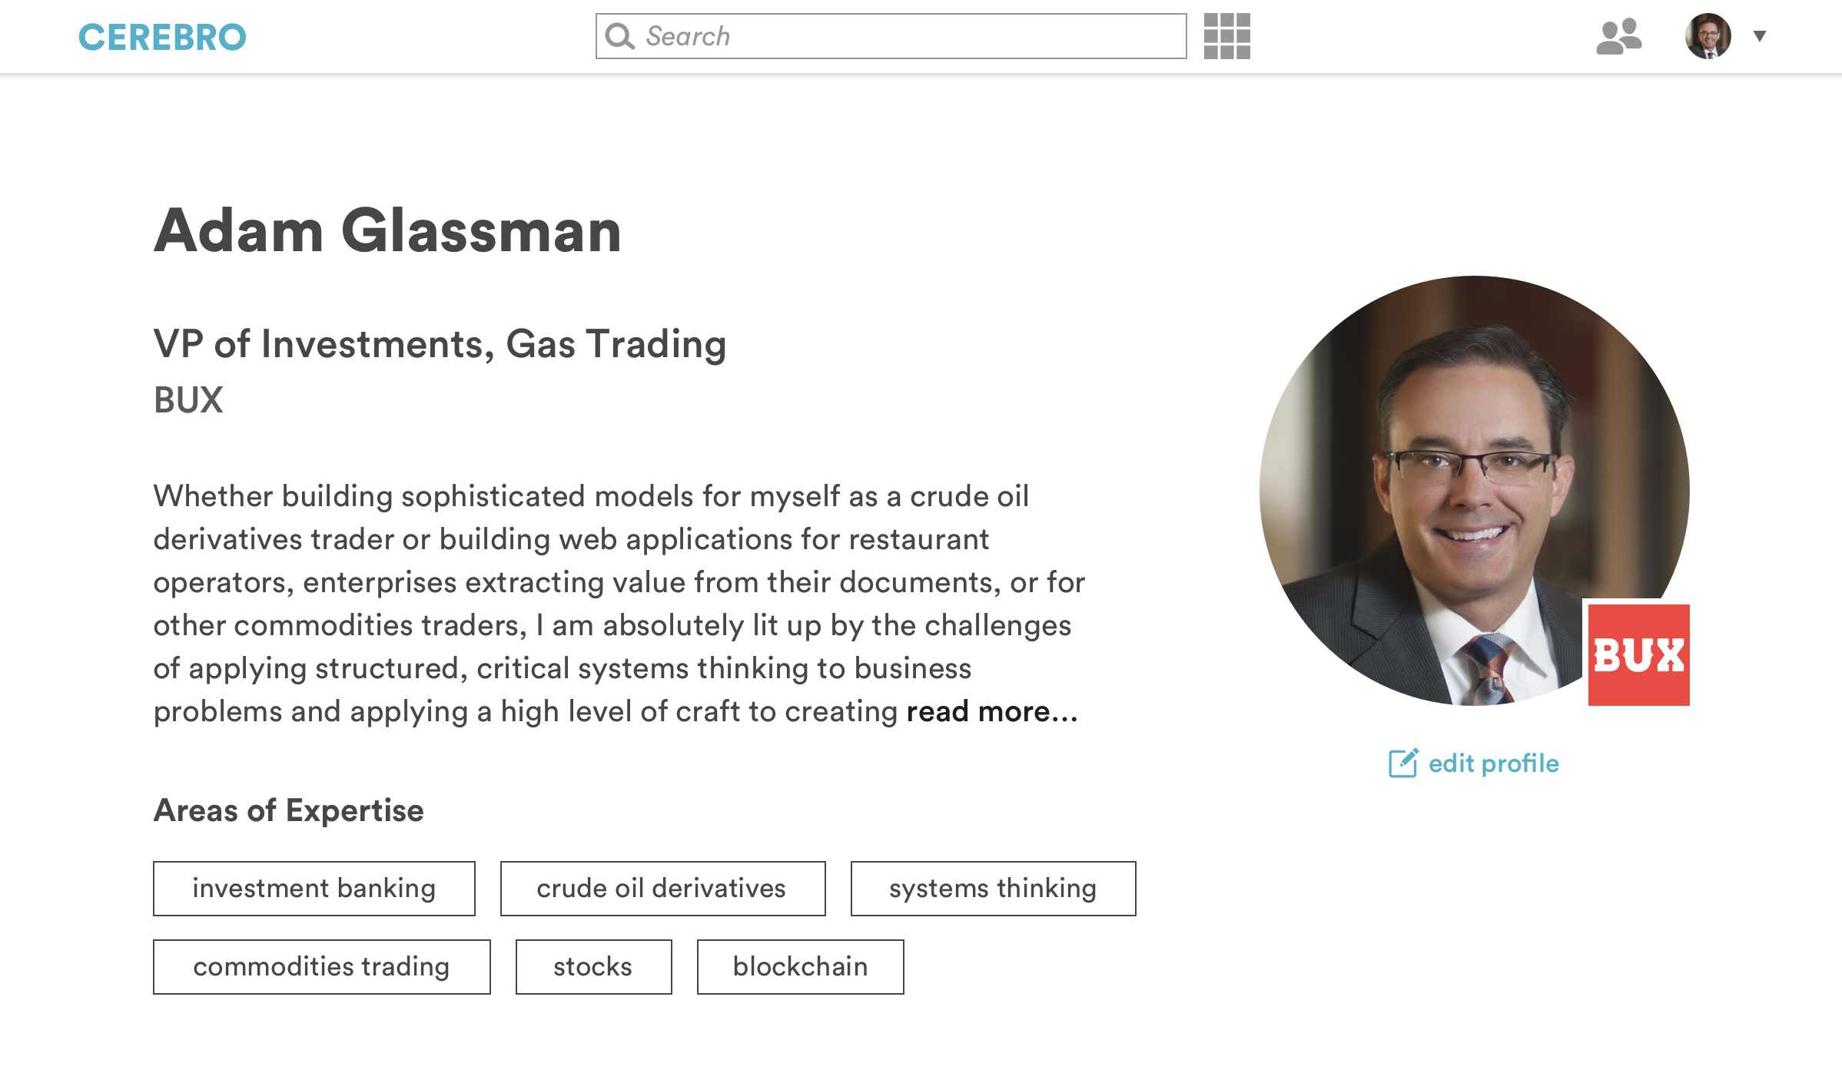Expand bio with read more
Image resolution: width=1842 pixels, height=1073 pixels.
[991, 712]
